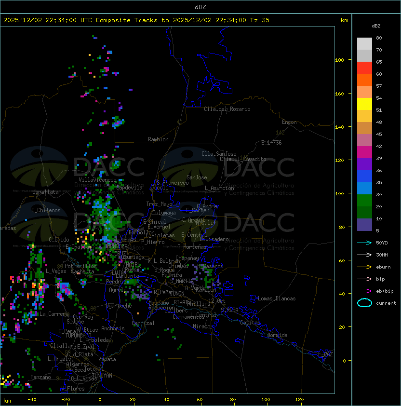Click the 'E_1-736' map label
The height and width of the screenshot is (406, 401).
[x=271, y=143]
